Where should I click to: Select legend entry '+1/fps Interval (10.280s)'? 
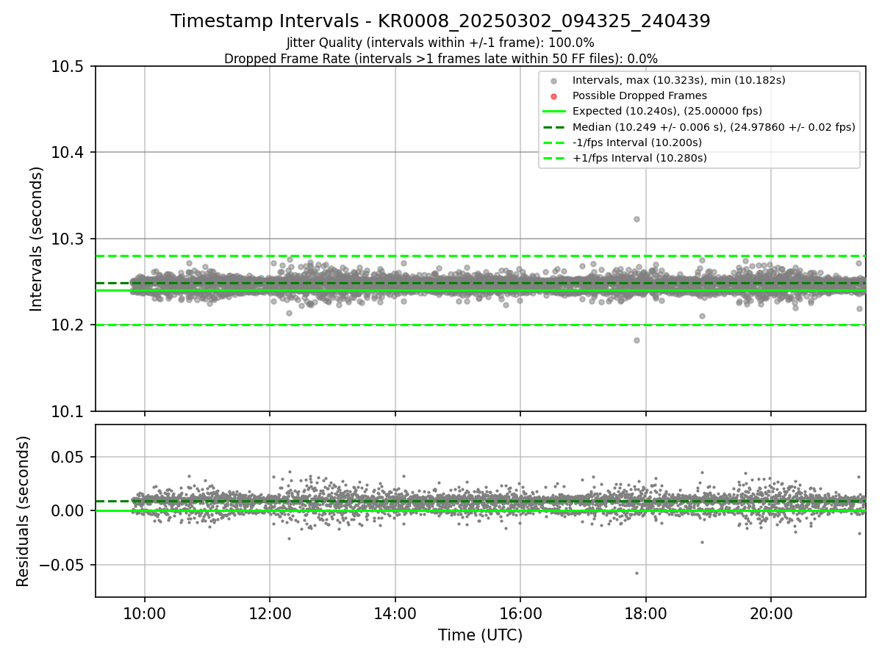coord(639,158)
